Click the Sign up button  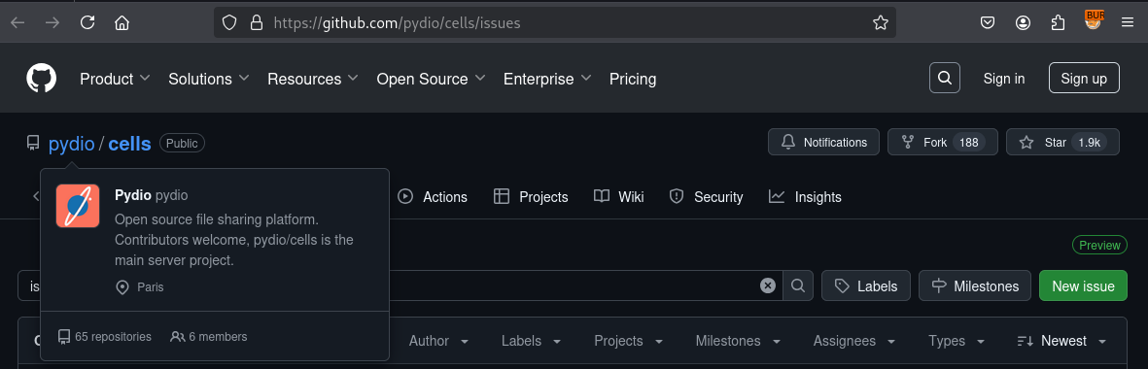pyautogui.click(x=1084, y=79)
